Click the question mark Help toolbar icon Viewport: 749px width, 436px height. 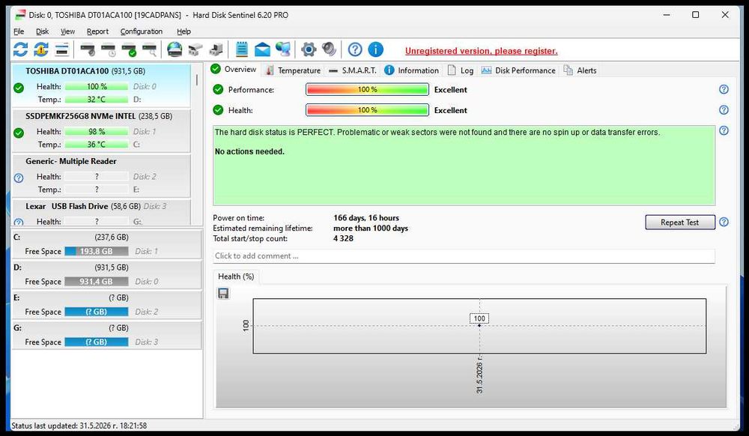[x=355, y=49]
